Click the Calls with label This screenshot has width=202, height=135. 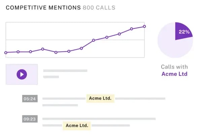coord(174,67)
